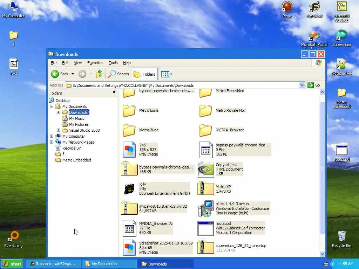Select the Metro Luna folder icon

pyautogui.click(x=129, y=111)
